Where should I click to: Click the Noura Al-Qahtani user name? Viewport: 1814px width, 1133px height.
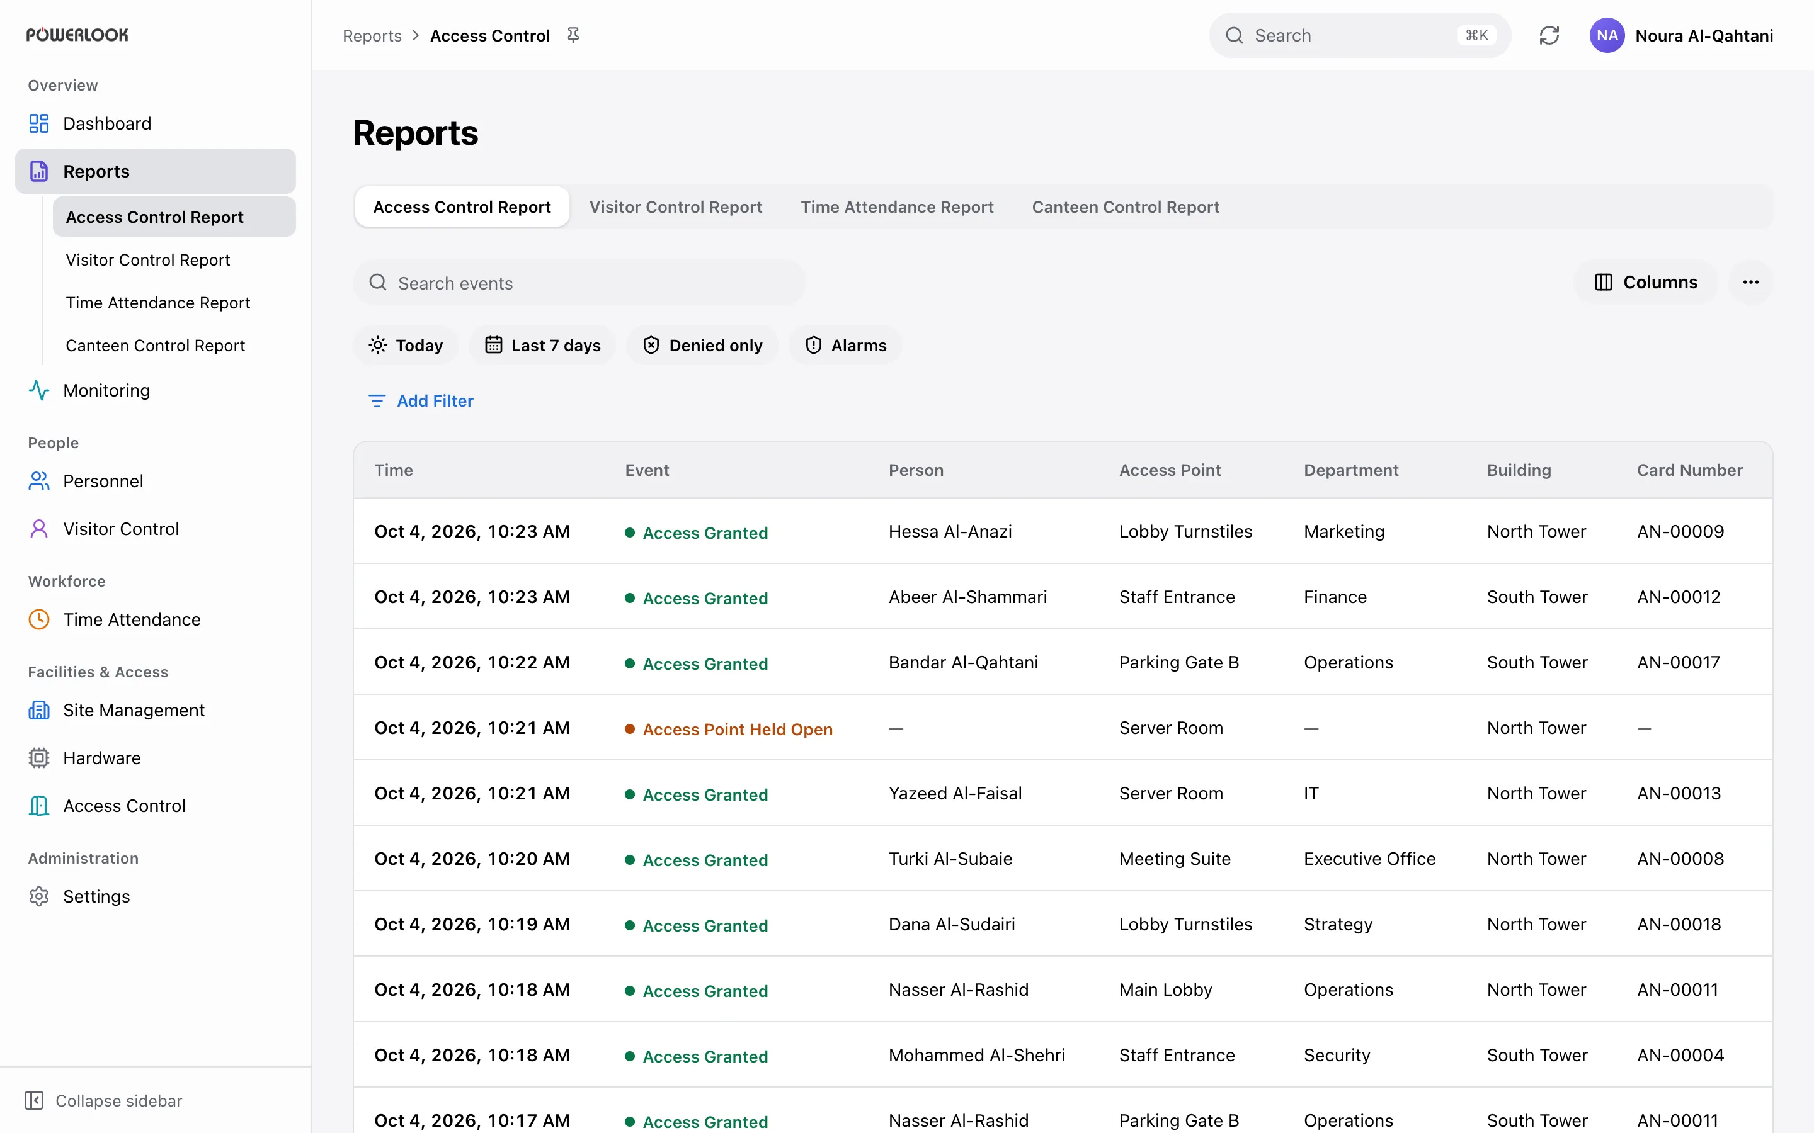click(1704, 36)
